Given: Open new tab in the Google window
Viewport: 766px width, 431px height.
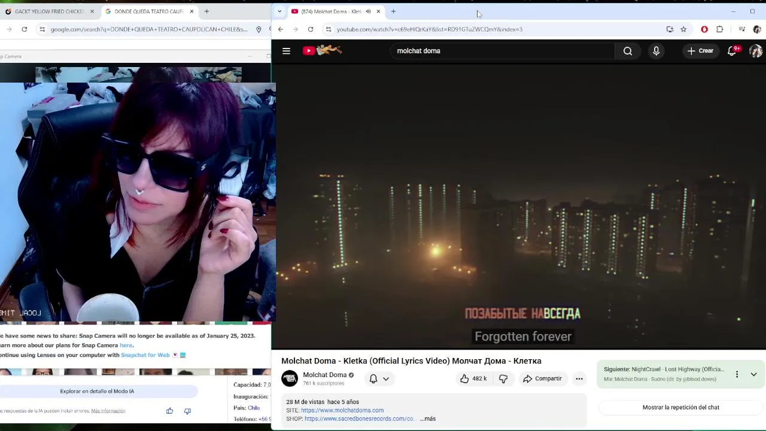Looking at the screenshot, I should (206, 11).
